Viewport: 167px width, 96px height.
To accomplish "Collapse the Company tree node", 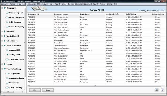I will pyautogui.click(x=5, y=8).
